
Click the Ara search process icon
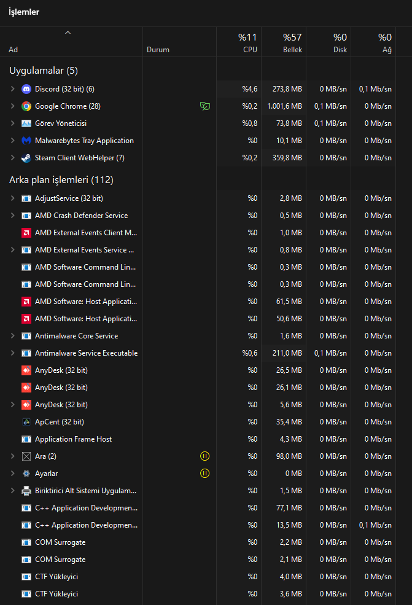tap(26, 456)
